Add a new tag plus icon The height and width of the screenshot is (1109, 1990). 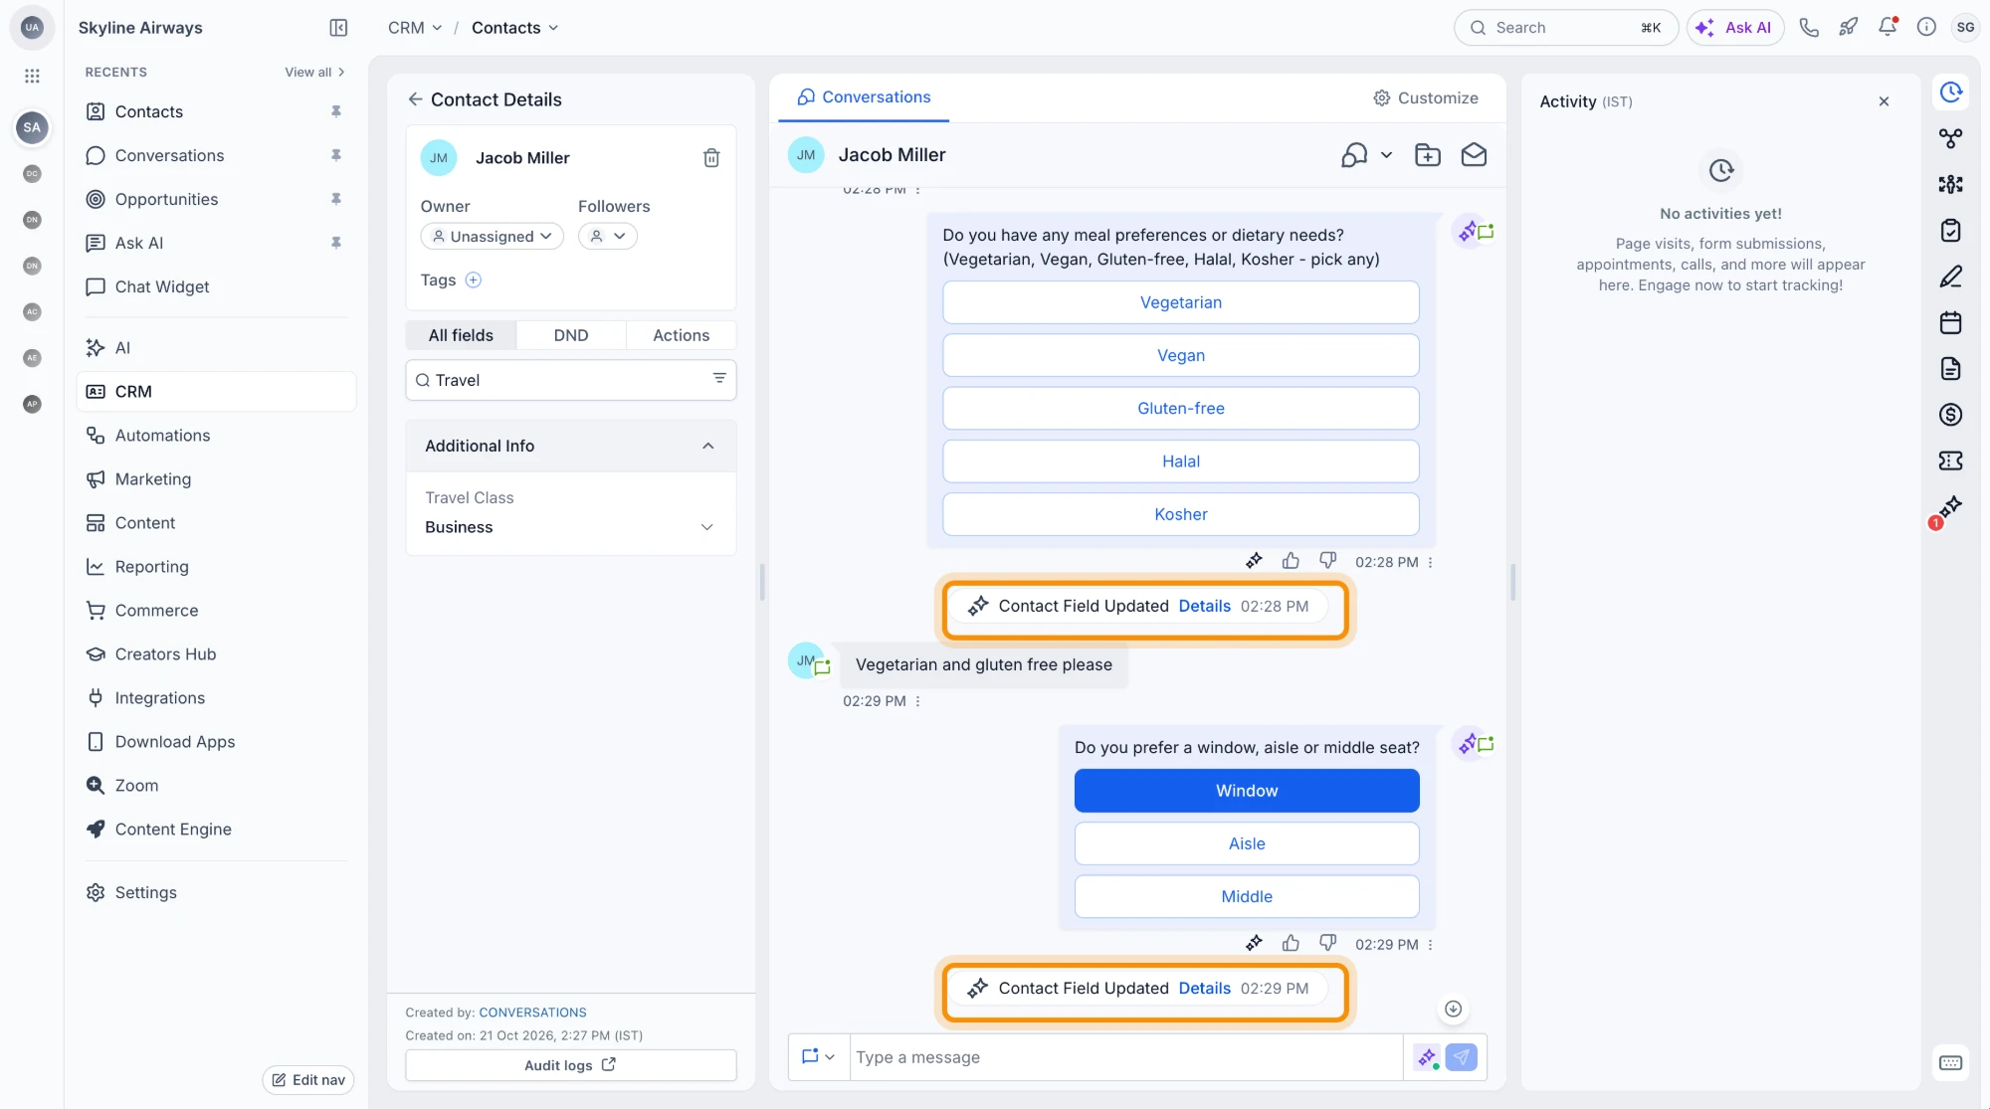[474, 280]
